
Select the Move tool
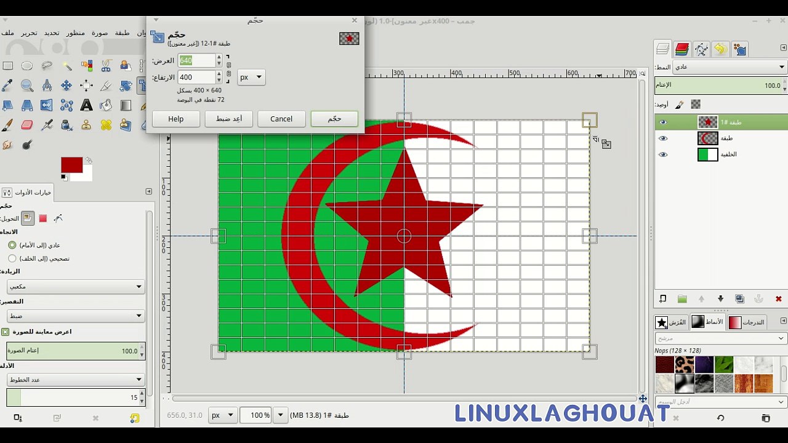pos(66,86)
